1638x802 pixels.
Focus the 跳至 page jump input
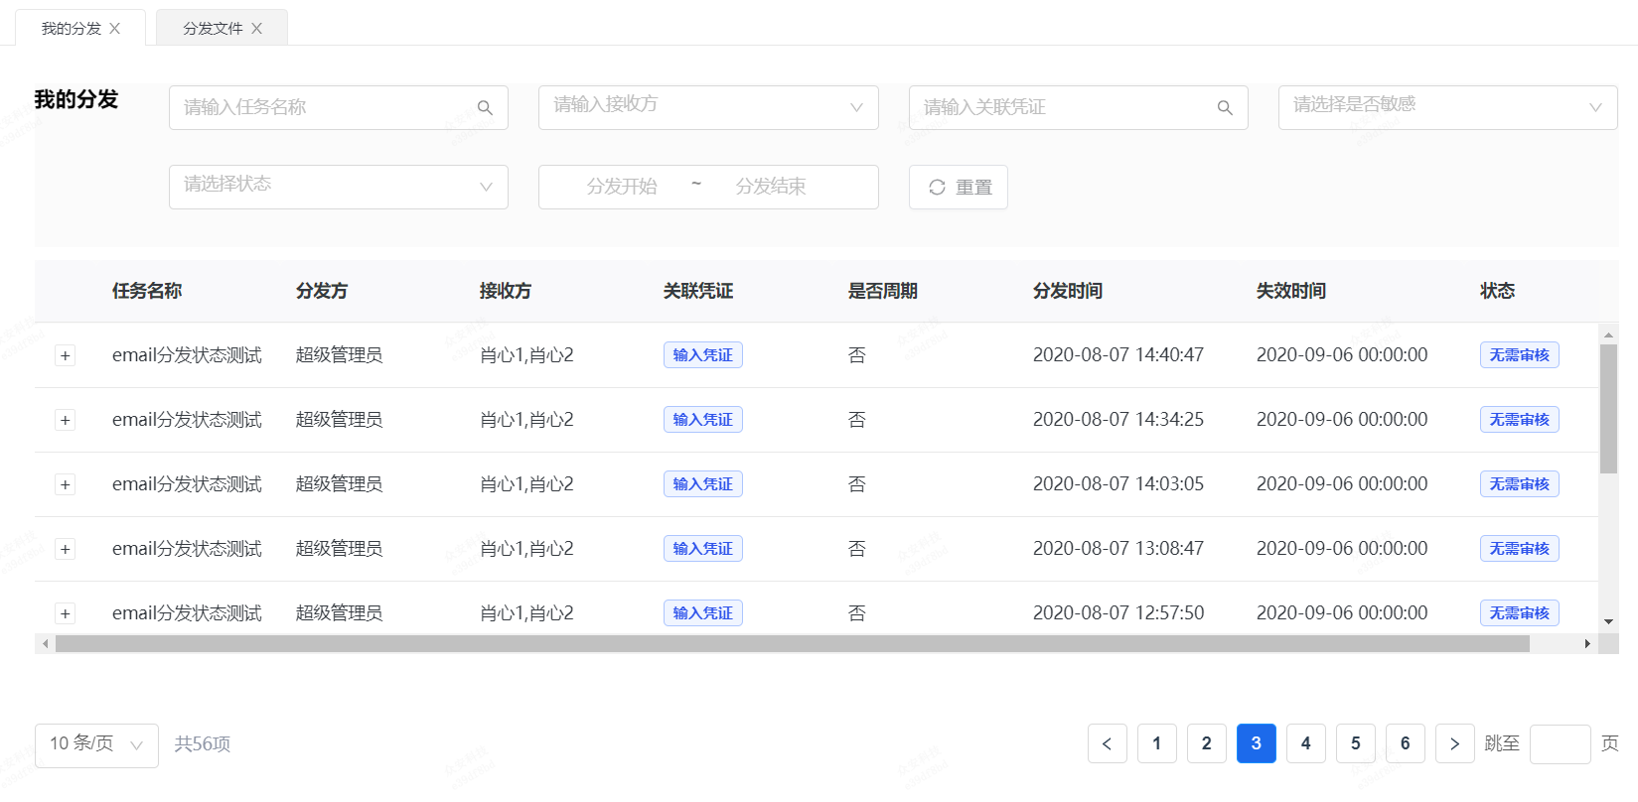click(1561, 744)
